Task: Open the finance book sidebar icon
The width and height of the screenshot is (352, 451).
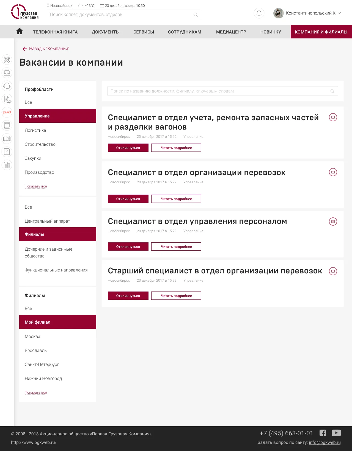Action: pyautogui.click(x=7, y=139)
